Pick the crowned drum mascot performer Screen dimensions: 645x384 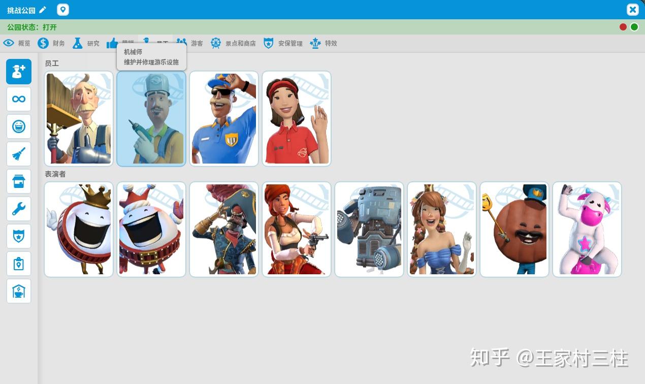pos(79,229)
